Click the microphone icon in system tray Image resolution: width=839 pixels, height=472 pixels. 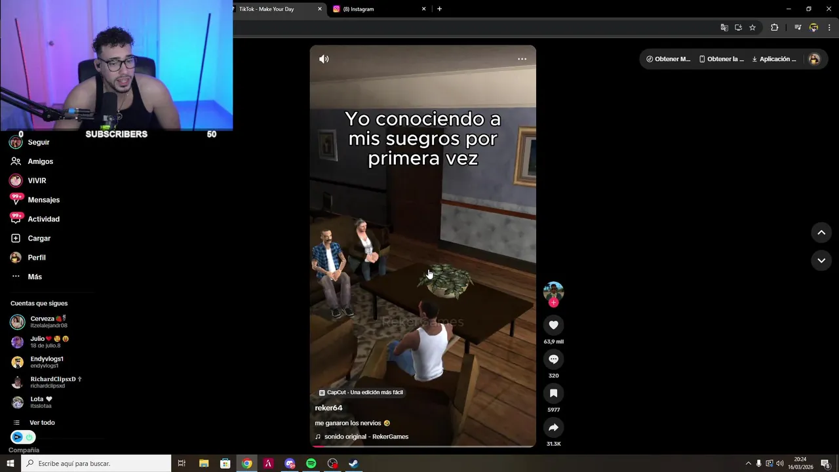click(x=759, y=463)
